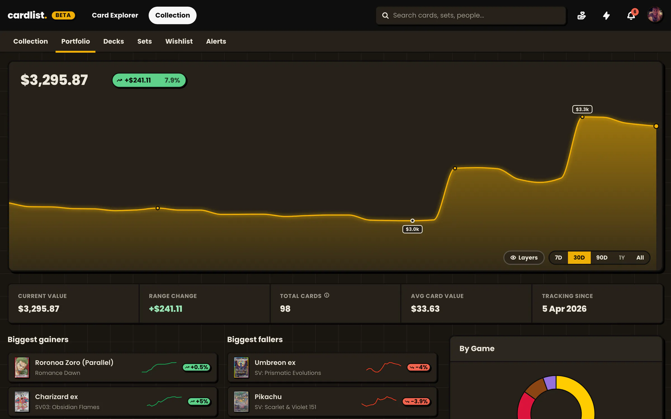Click the +0.5% badge for Roronoa Zoro
Viewport: 671px width, 419px height.
[197, 367]
